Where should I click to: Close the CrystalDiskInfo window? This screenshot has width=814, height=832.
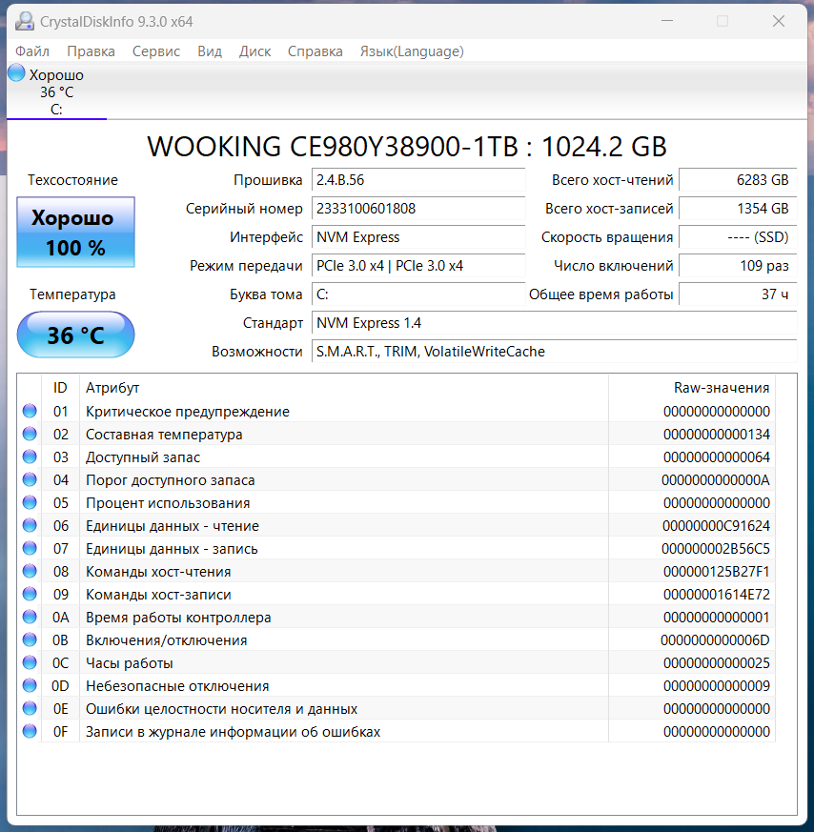pyautogui.click(x=779, y=21)
